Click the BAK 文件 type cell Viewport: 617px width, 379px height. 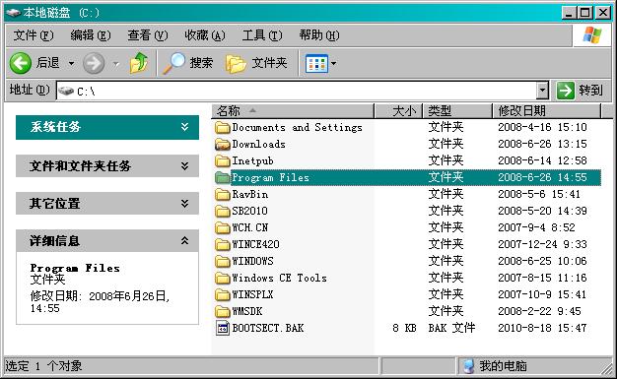(451, 328)
